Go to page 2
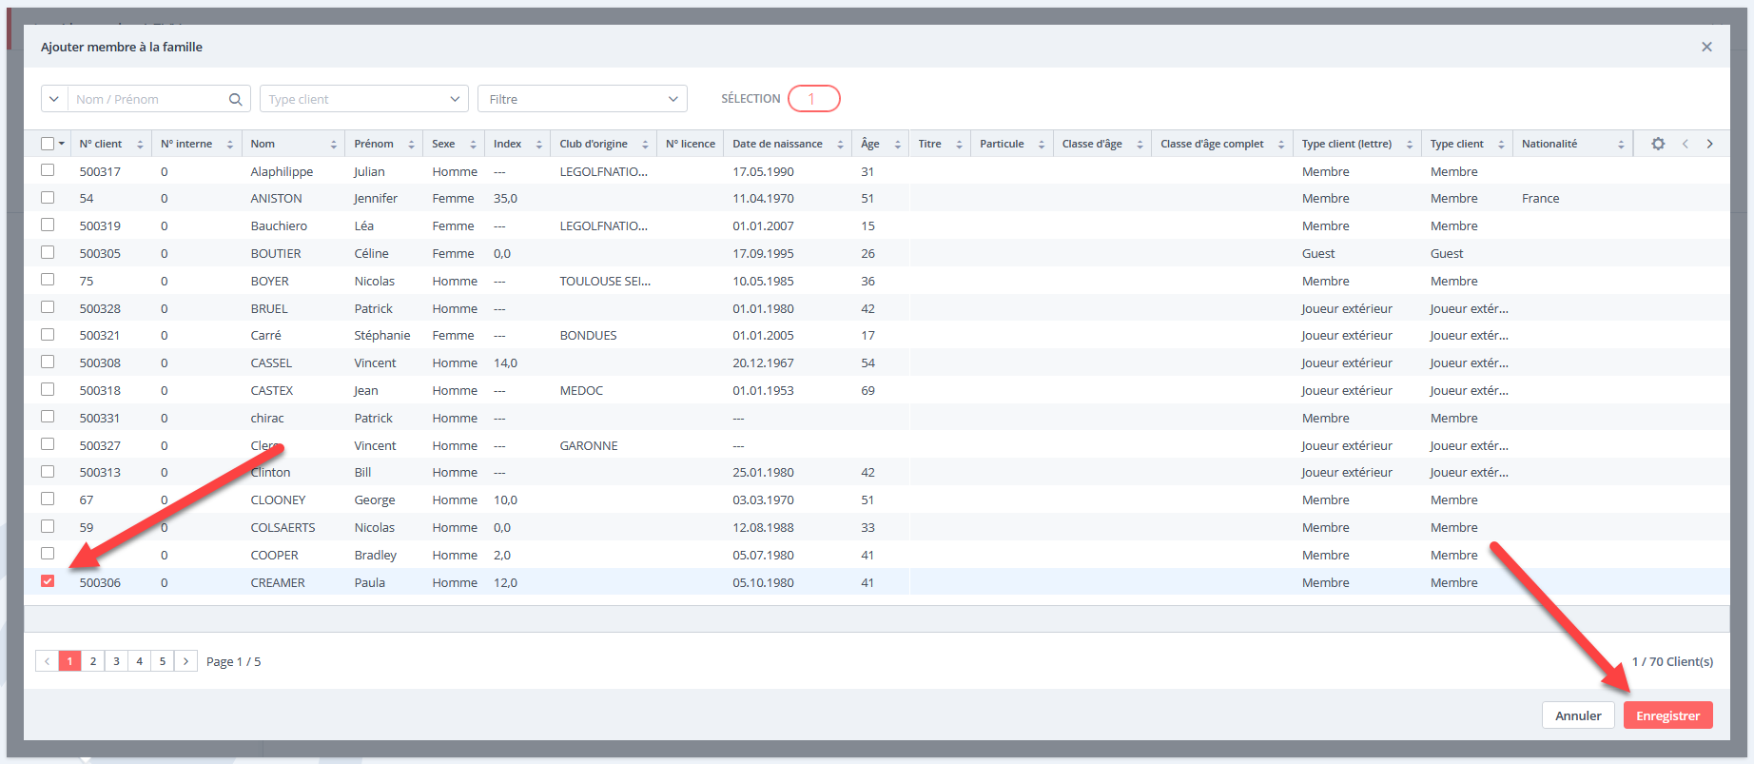The height and width of the screenshot is (764, 1754). [x=93, y=660]
